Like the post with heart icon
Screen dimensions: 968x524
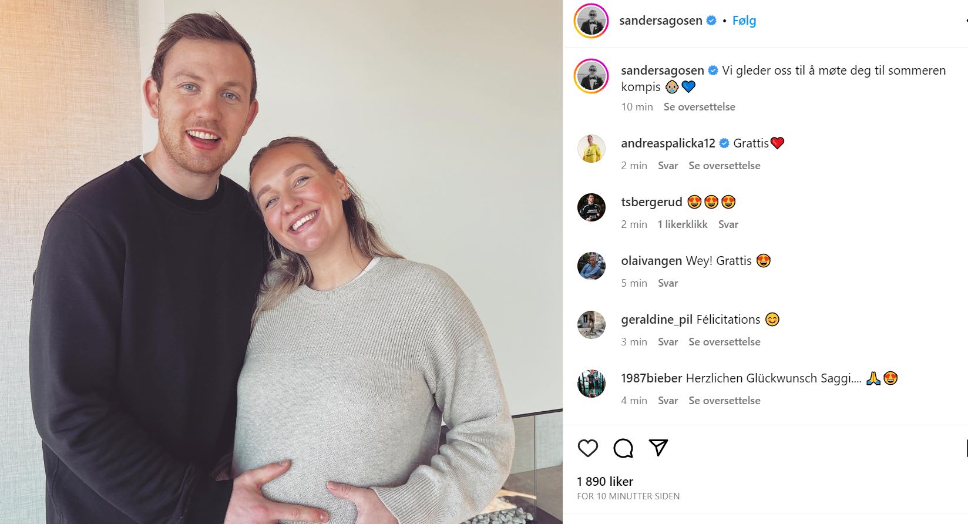(x=587, y=448)
